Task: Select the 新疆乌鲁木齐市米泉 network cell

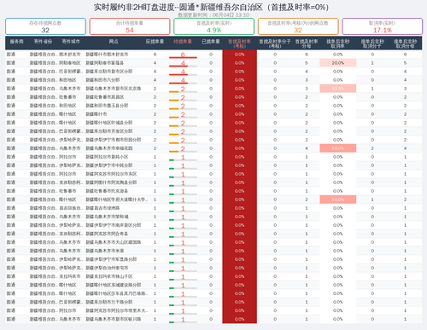Action: (105, 251)
